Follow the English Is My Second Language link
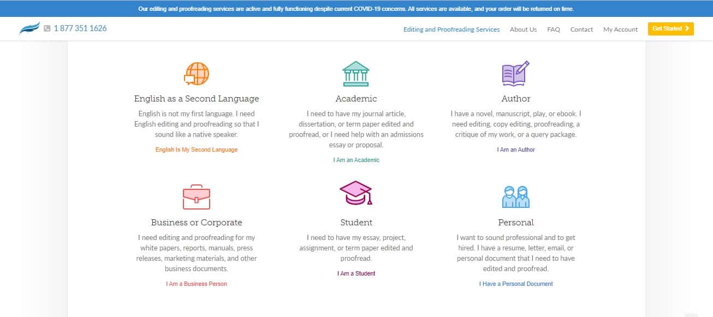713x317 pixels. [x=197, y=149]
